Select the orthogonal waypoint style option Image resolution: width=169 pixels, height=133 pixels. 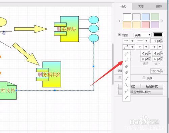coord(126,60)
